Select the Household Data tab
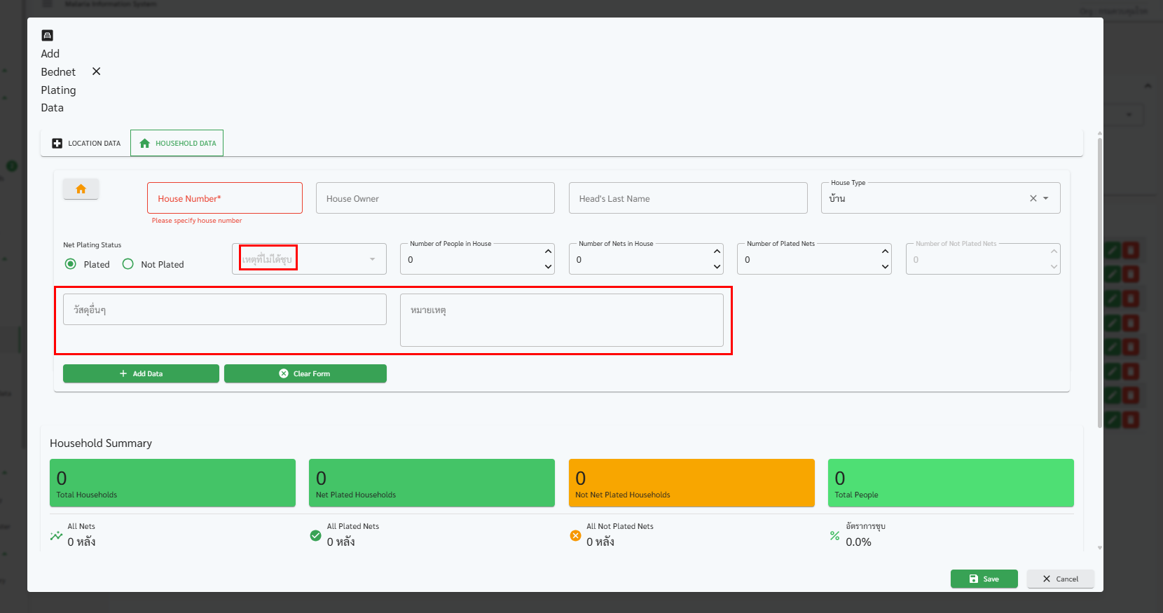Image resolution: width=1163 pixels, height=613 pixels. click(177, 143)
